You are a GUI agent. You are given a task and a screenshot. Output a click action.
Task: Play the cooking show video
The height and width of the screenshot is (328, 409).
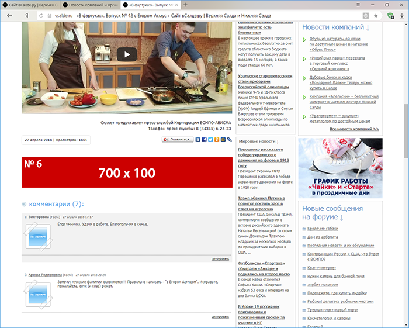pyautogui.click(x=127, y=54)
